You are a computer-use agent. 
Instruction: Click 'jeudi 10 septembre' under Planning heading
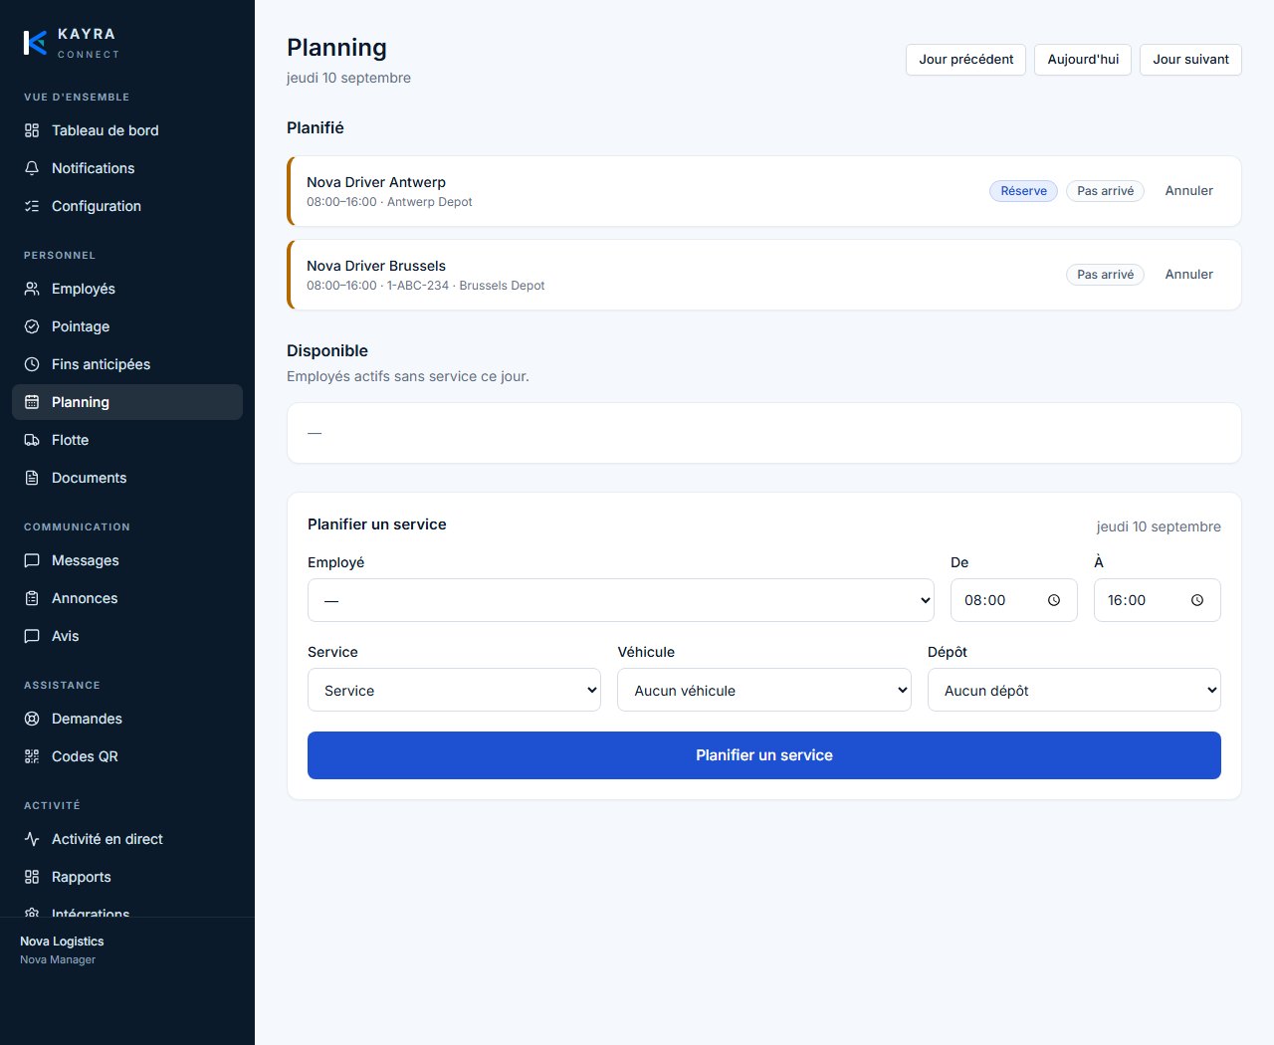[348, 78]
